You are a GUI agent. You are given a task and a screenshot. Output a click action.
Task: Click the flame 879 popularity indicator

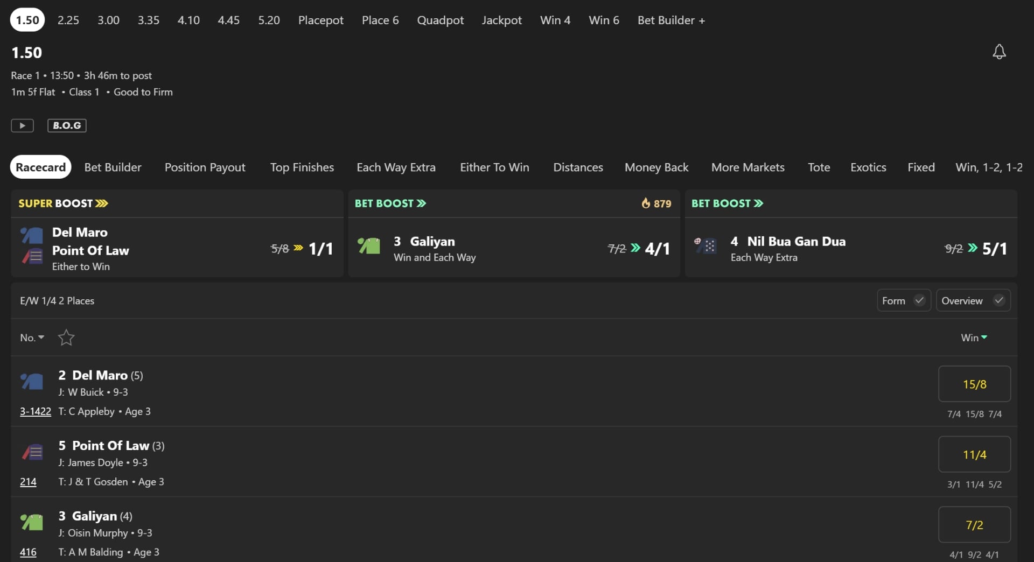(656, 203)
